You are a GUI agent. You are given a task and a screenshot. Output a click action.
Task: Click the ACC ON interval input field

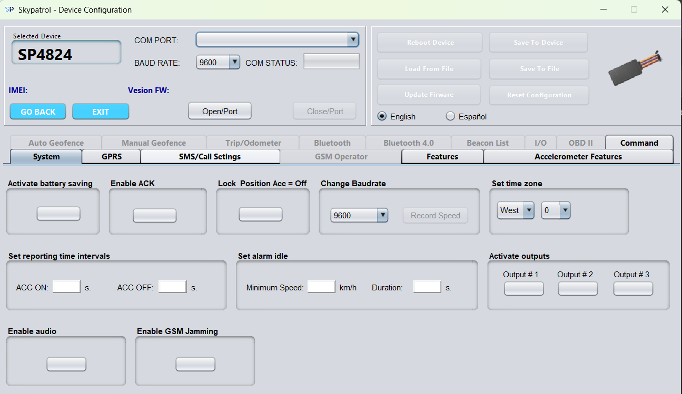tap(66, 287)
